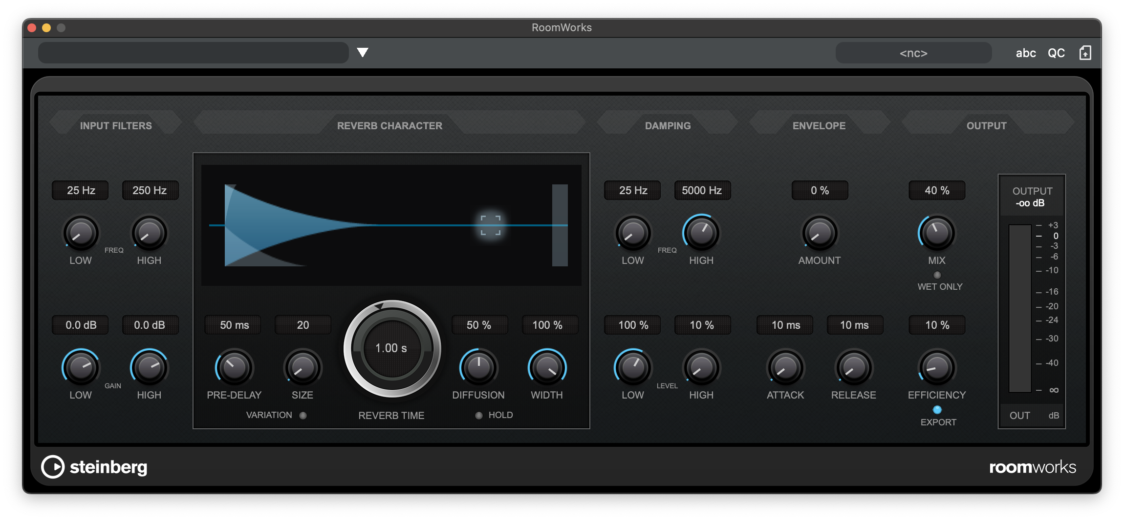
Task: Click the Mix knob in Output section
Action: tap(937, 233)
